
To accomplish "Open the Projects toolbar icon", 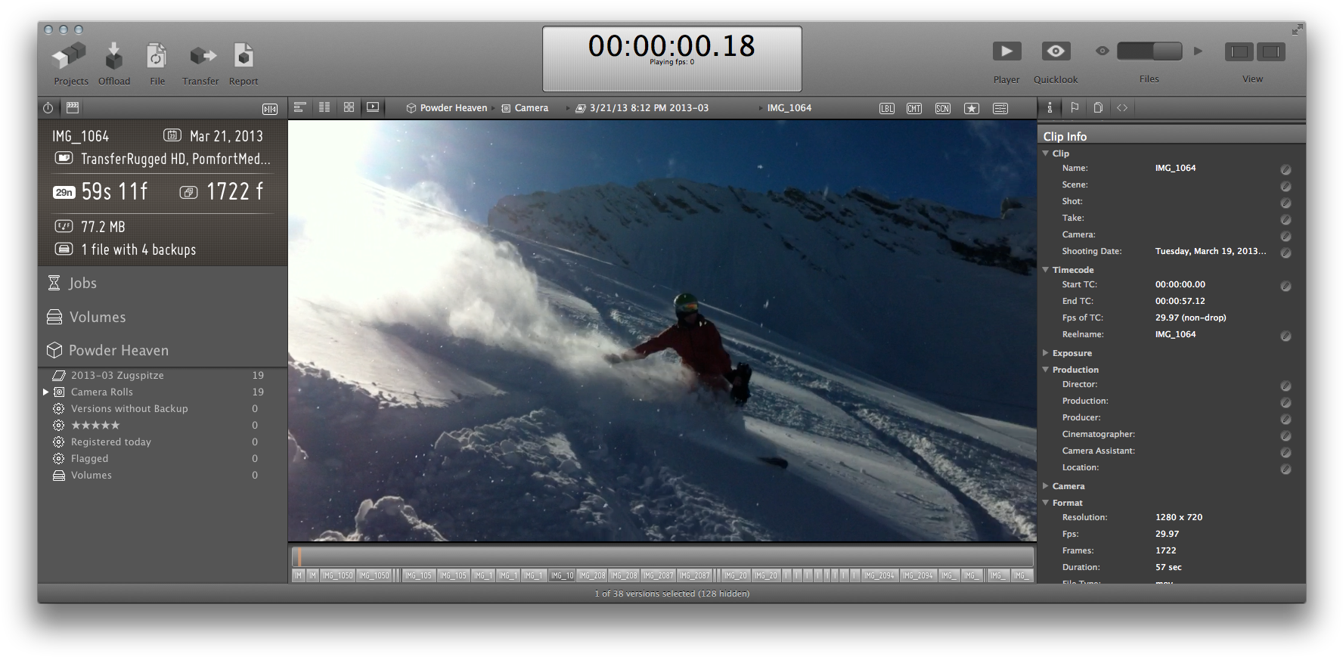I will click(70, 57).
